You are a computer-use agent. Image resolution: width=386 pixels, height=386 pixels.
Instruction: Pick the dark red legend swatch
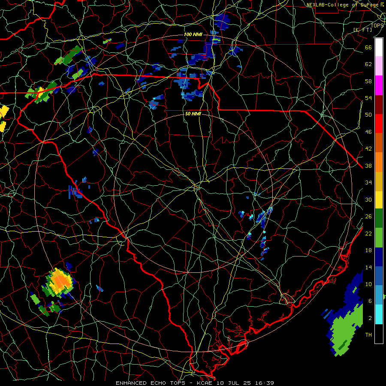379,104
